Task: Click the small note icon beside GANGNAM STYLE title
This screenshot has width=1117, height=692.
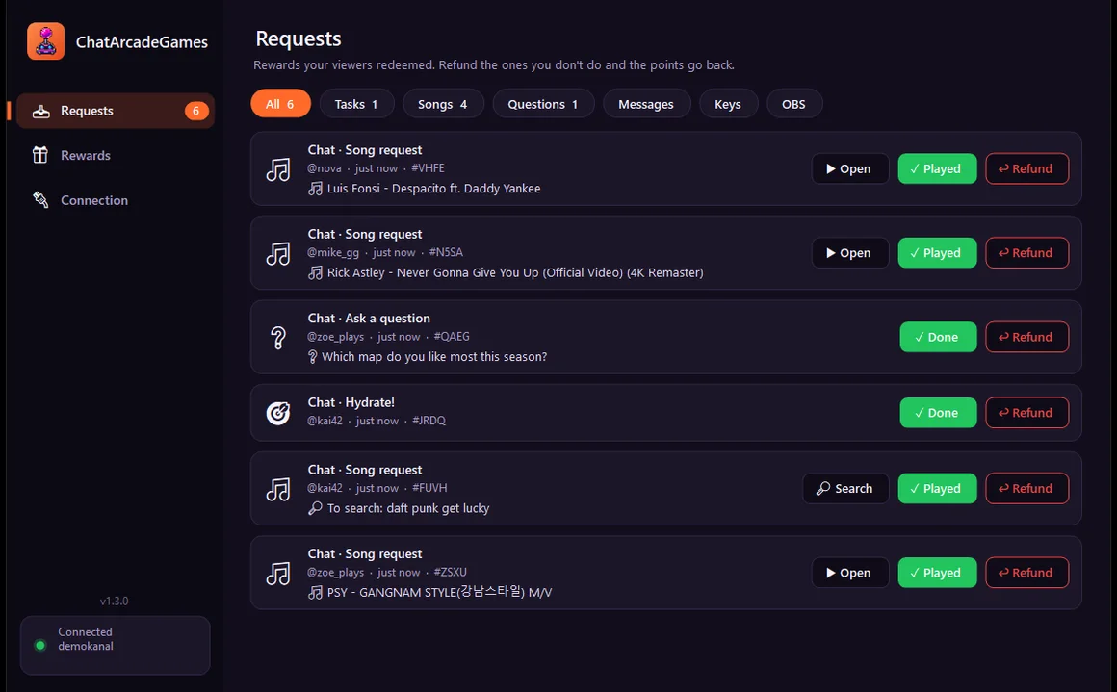Action: (315, 592)
